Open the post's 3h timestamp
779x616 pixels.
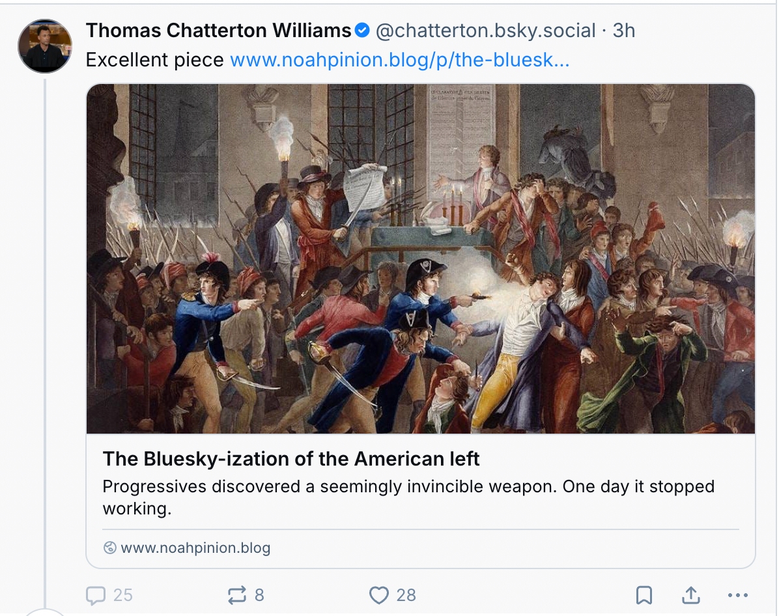(x=624, y=31)
